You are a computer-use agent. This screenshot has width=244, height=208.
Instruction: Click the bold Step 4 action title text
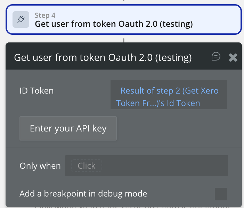pyautogui.click(x=114, y=24)
